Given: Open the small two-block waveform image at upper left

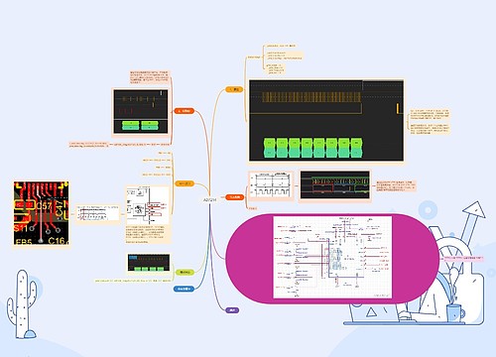Looking at the screenshot, I should [141, 111].
